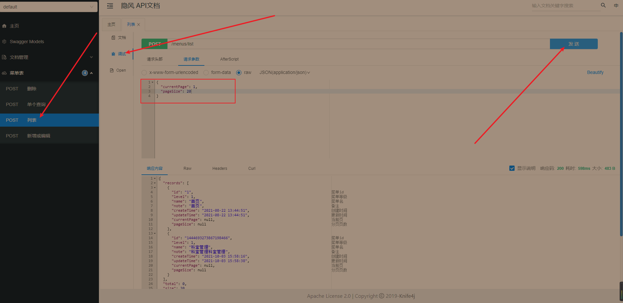Switch to 主页 tab
623x303 pixels.
pyautogui.click(x=111, y=25)
